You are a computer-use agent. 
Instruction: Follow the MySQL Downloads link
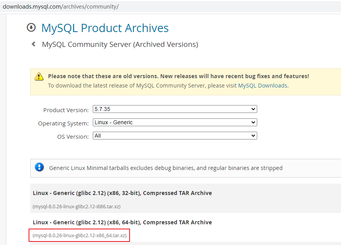coord(262,86)
